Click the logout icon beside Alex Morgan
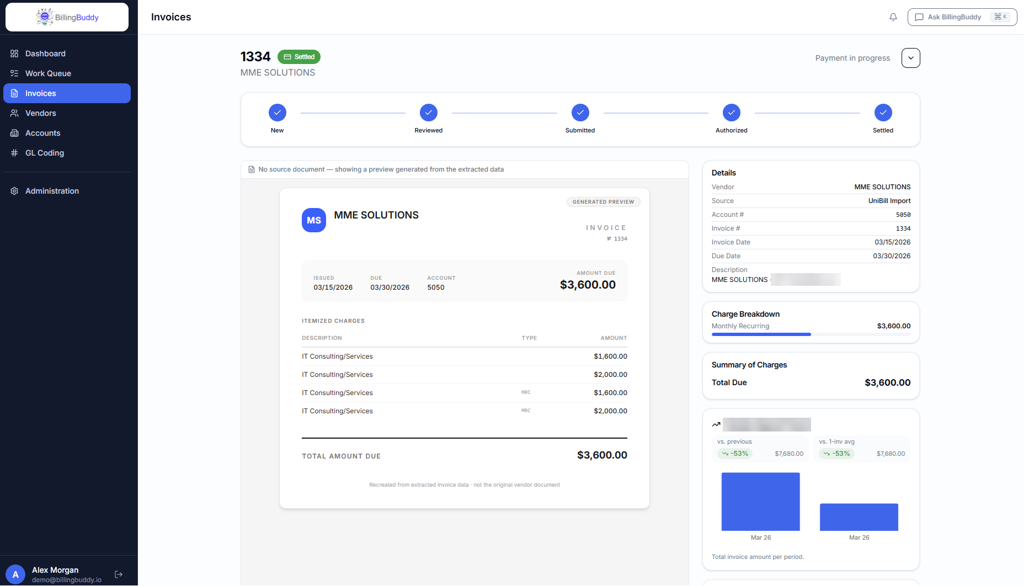1024x586 pixels. 119,574
